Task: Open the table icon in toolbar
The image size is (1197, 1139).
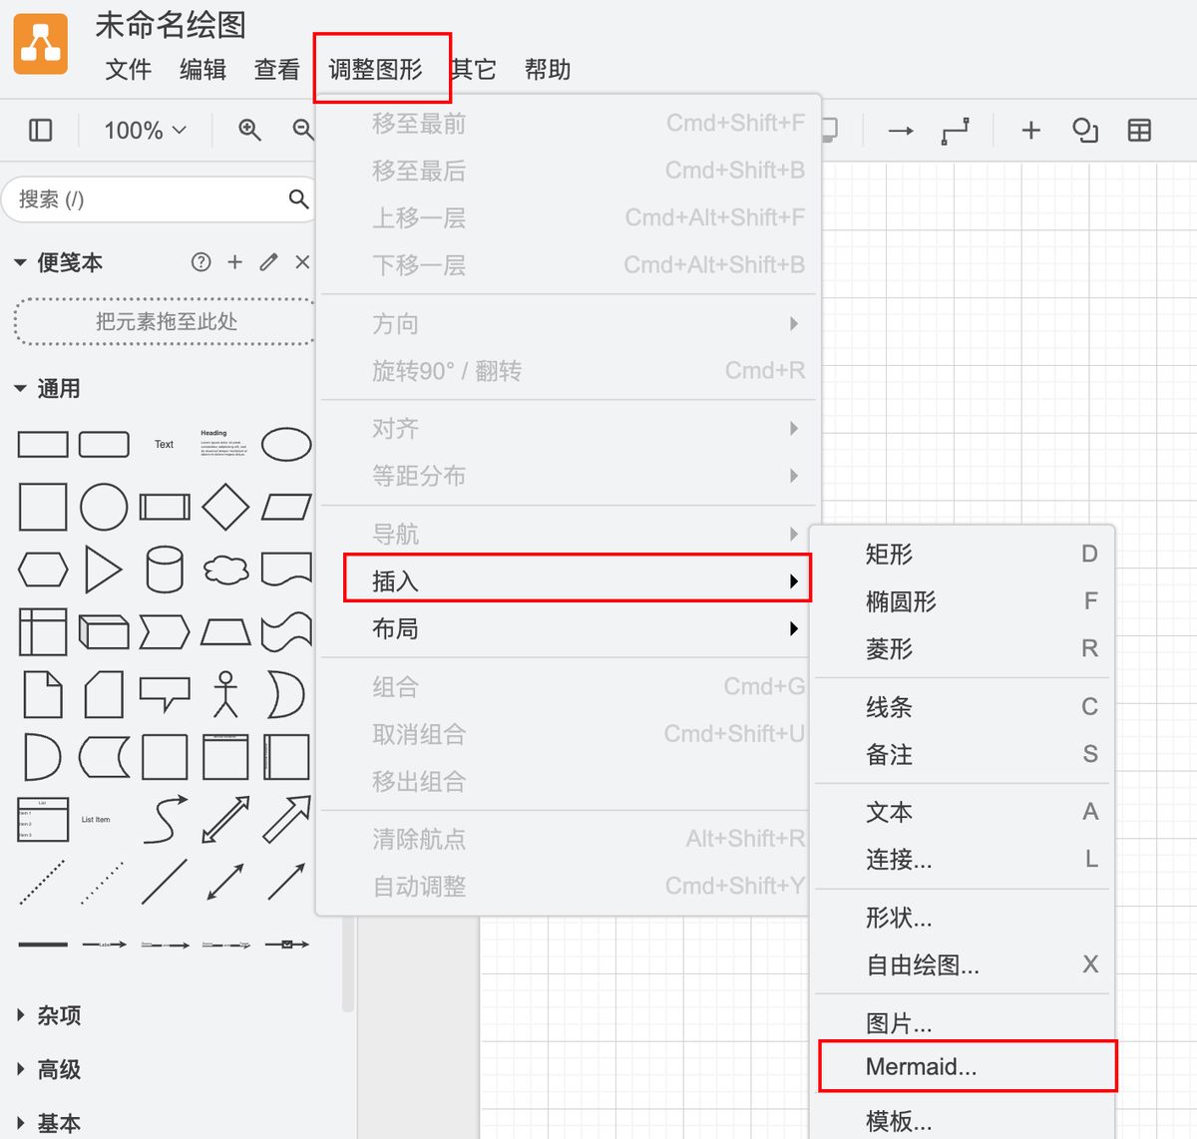Action: pos(1139,131)
